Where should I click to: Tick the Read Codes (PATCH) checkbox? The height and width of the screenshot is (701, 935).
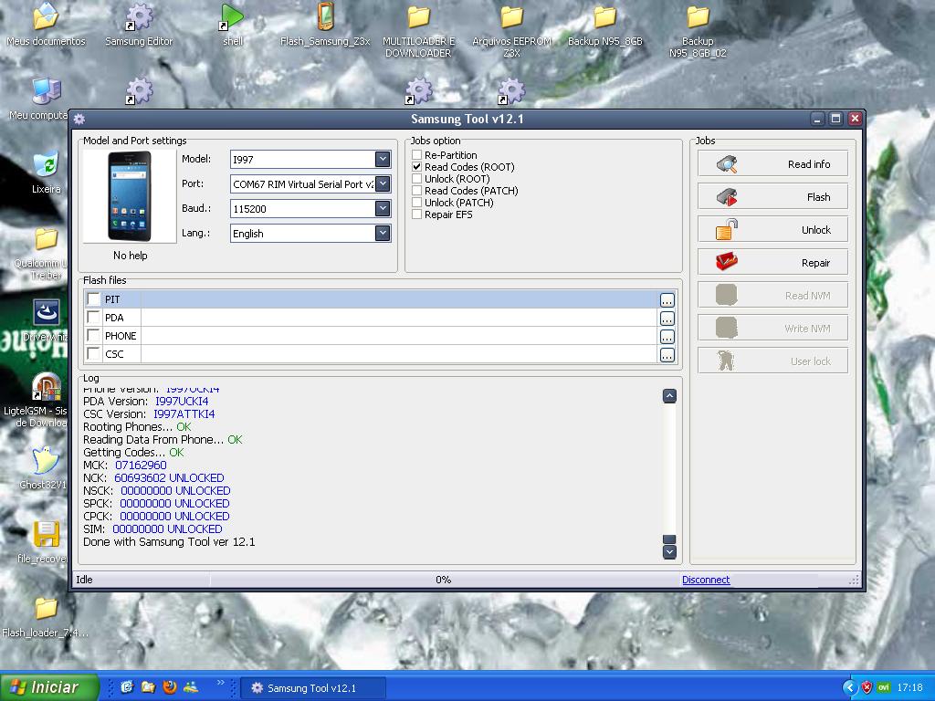[x=416, y=191]
